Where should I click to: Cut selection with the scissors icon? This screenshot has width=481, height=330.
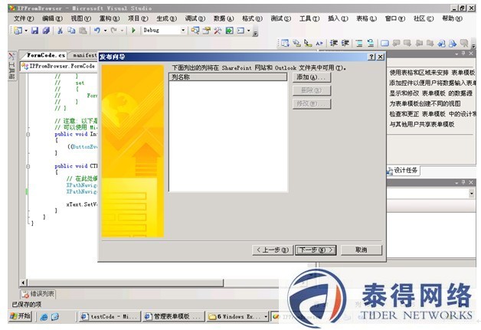point(60,31)
